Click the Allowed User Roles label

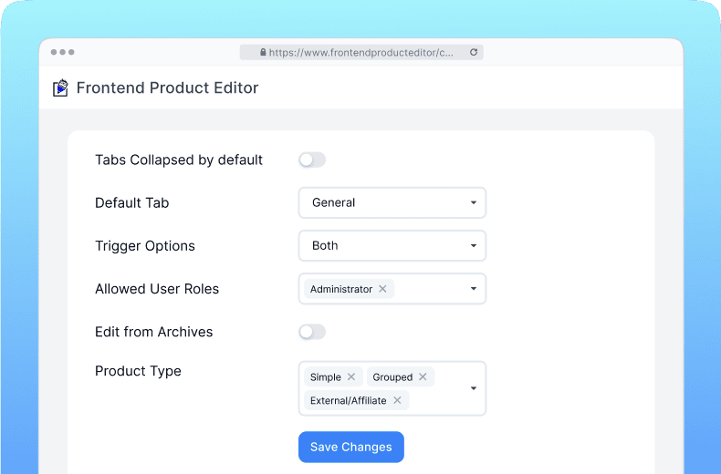pos(157,289)
